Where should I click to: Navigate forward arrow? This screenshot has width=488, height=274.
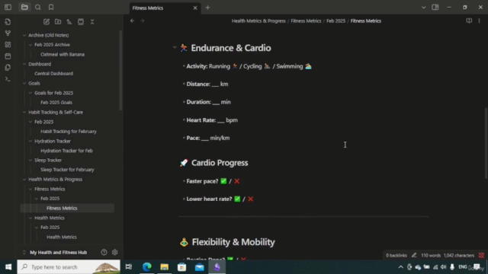point(143,21)
